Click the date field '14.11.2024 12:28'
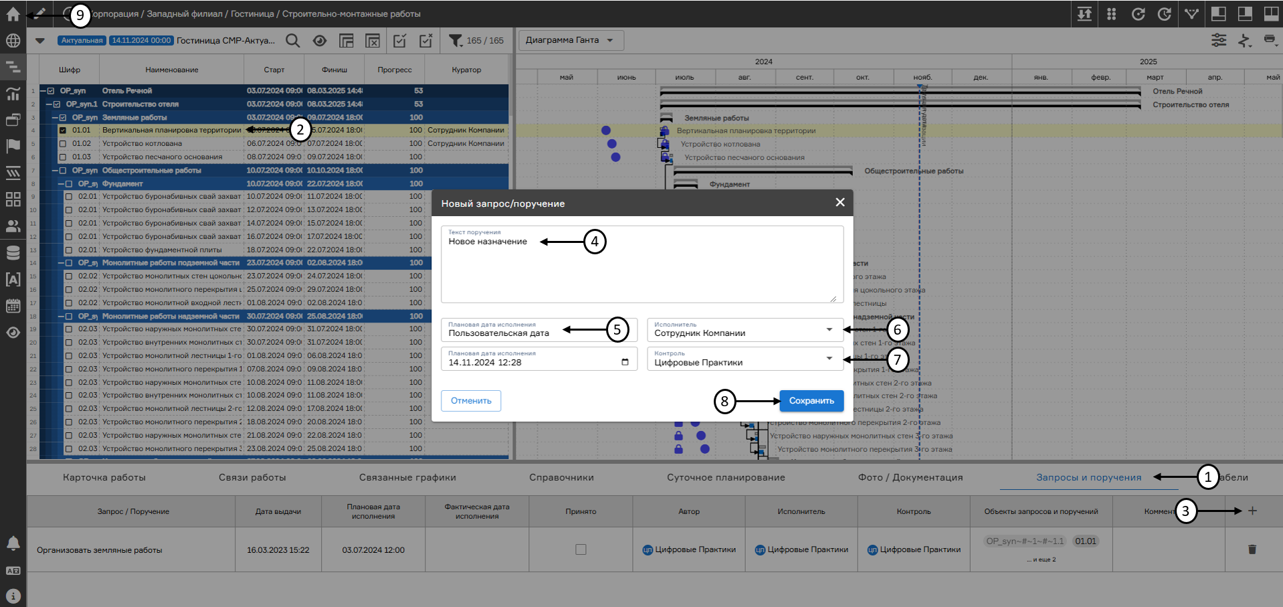The image size is (1283, 607). pyautogui.click(x=539, y=359)
